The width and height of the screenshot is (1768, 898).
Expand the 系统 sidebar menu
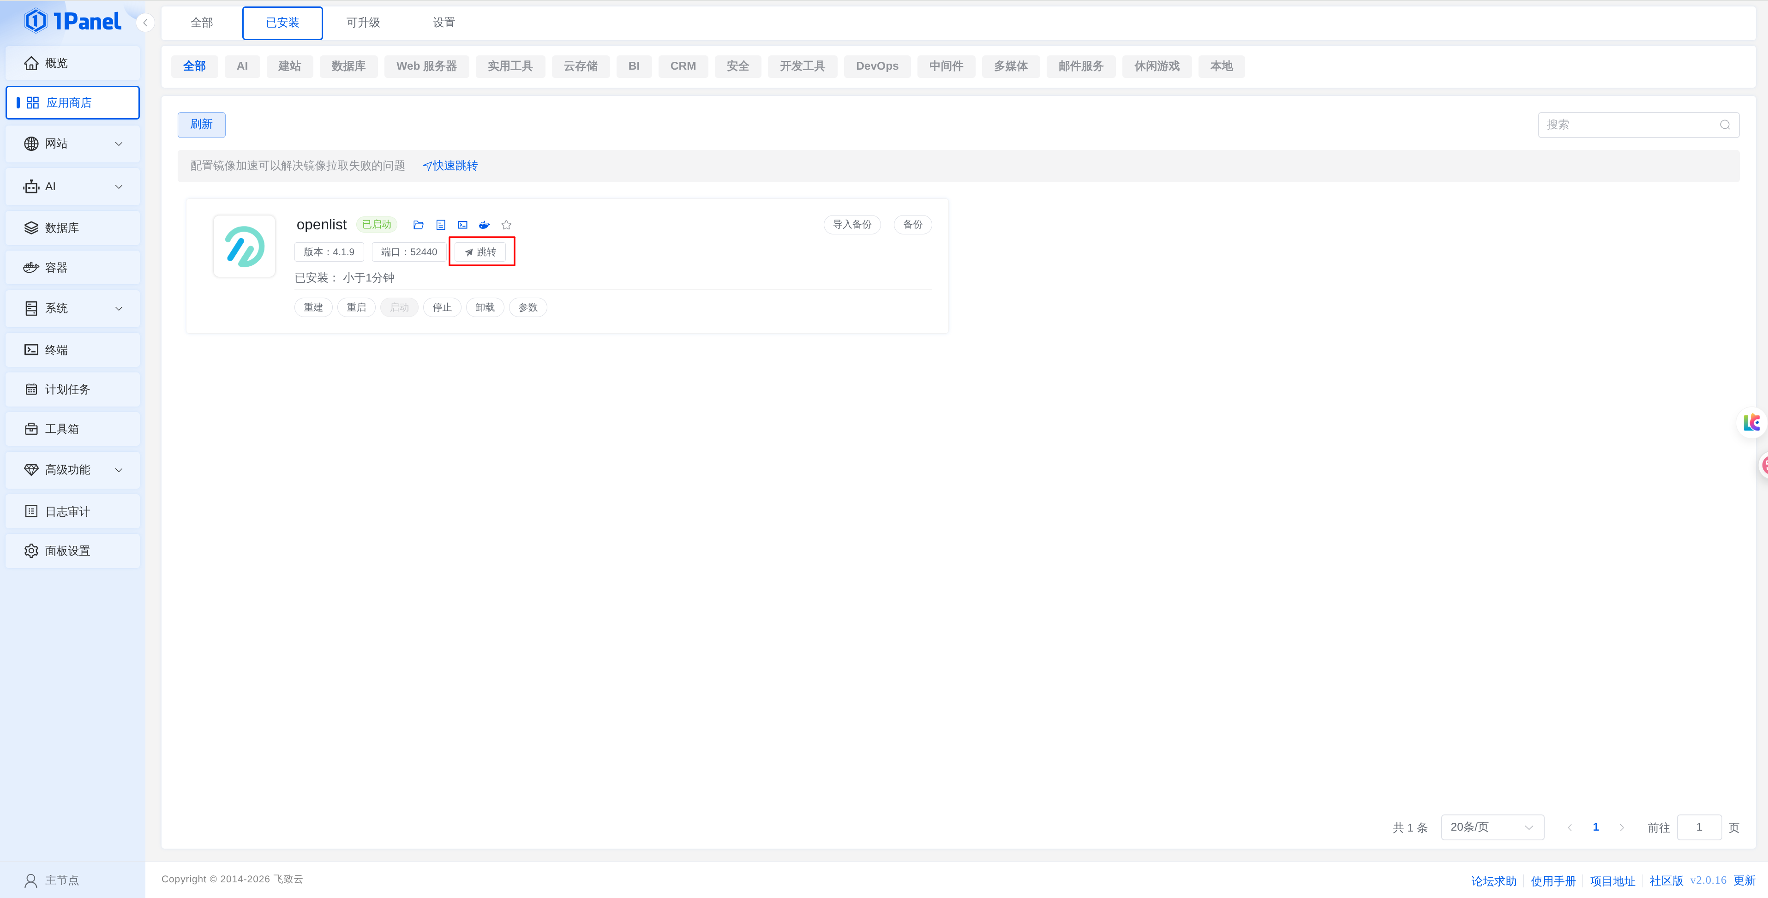coord(73,308)
